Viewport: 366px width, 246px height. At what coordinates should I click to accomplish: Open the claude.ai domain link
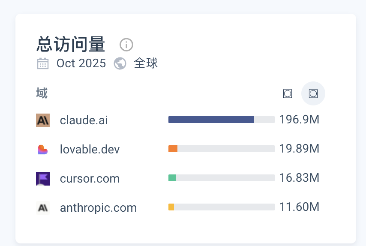pos(84,120)
